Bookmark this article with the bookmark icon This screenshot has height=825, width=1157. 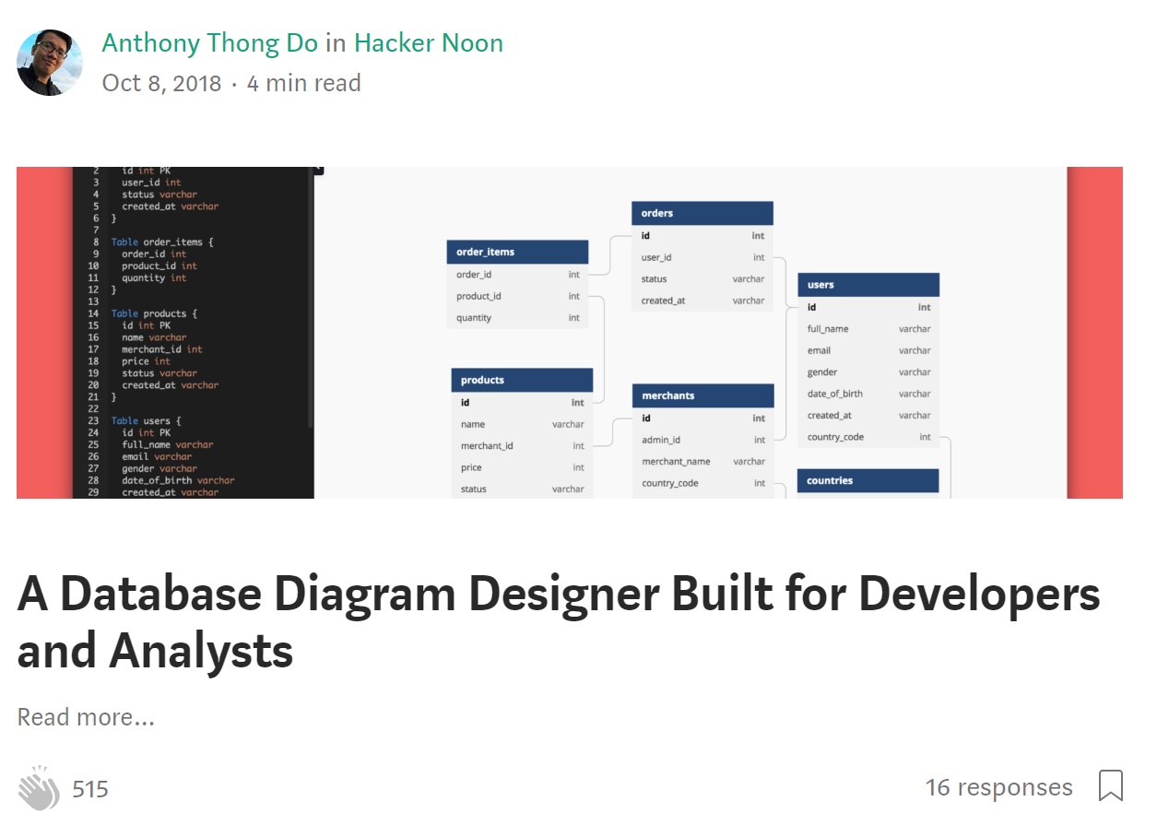1110,786
